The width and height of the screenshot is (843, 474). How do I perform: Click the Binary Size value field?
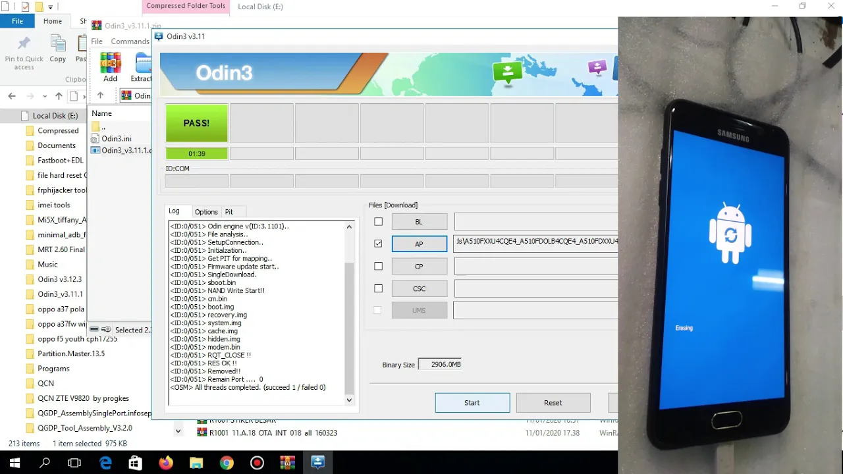tap(441, 364)
